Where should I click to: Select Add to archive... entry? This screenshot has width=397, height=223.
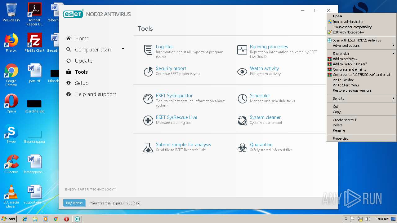[361, 59]
